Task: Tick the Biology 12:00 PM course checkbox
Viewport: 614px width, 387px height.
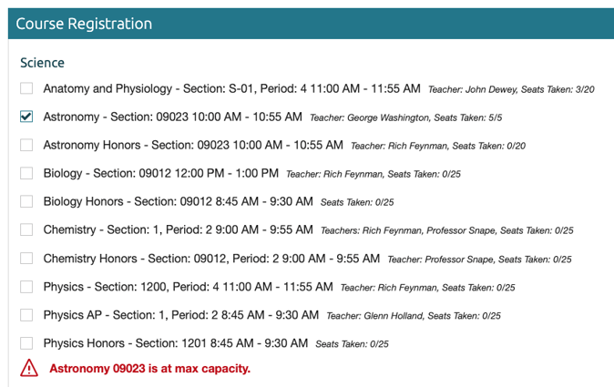Action: point(26,173)
